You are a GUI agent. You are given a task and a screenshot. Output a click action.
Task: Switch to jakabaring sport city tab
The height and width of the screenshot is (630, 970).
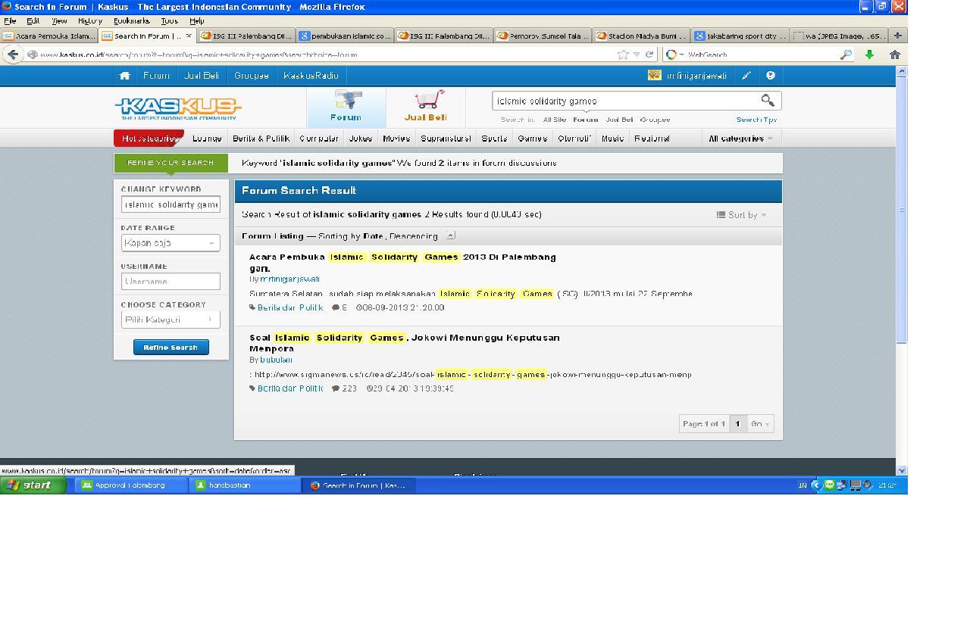(x=740, y=36)
